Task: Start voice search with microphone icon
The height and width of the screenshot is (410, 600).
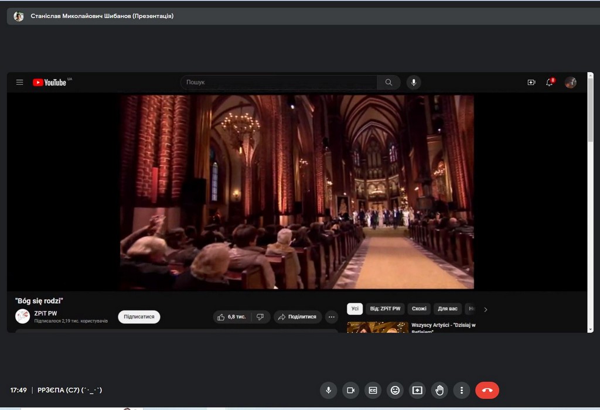Action: click(414, 83)
